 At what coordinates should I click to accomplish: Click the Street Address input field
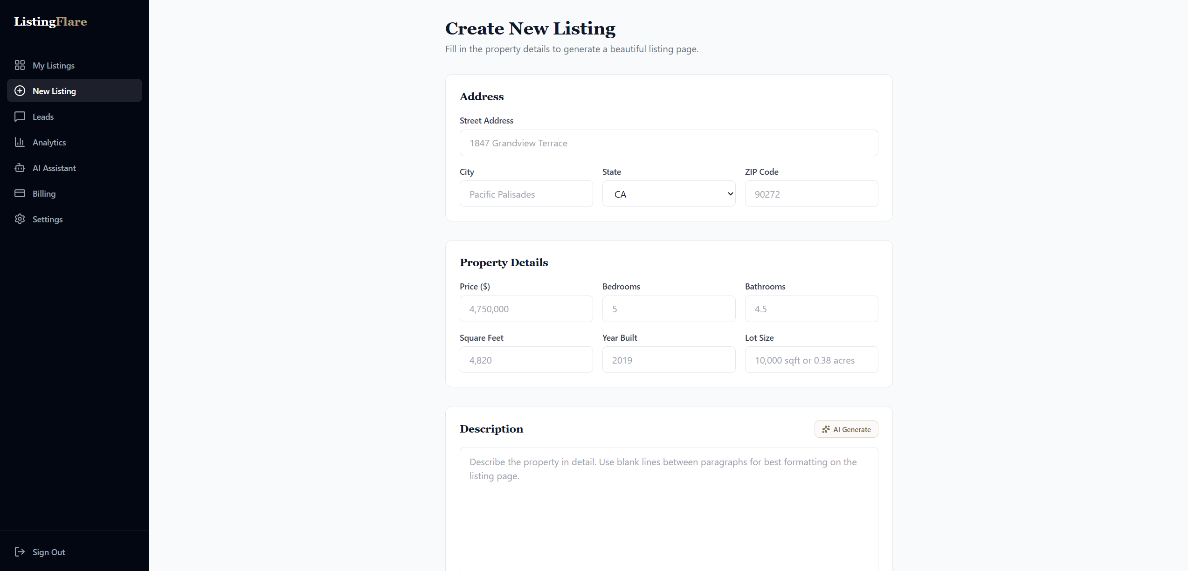point(668,143)
